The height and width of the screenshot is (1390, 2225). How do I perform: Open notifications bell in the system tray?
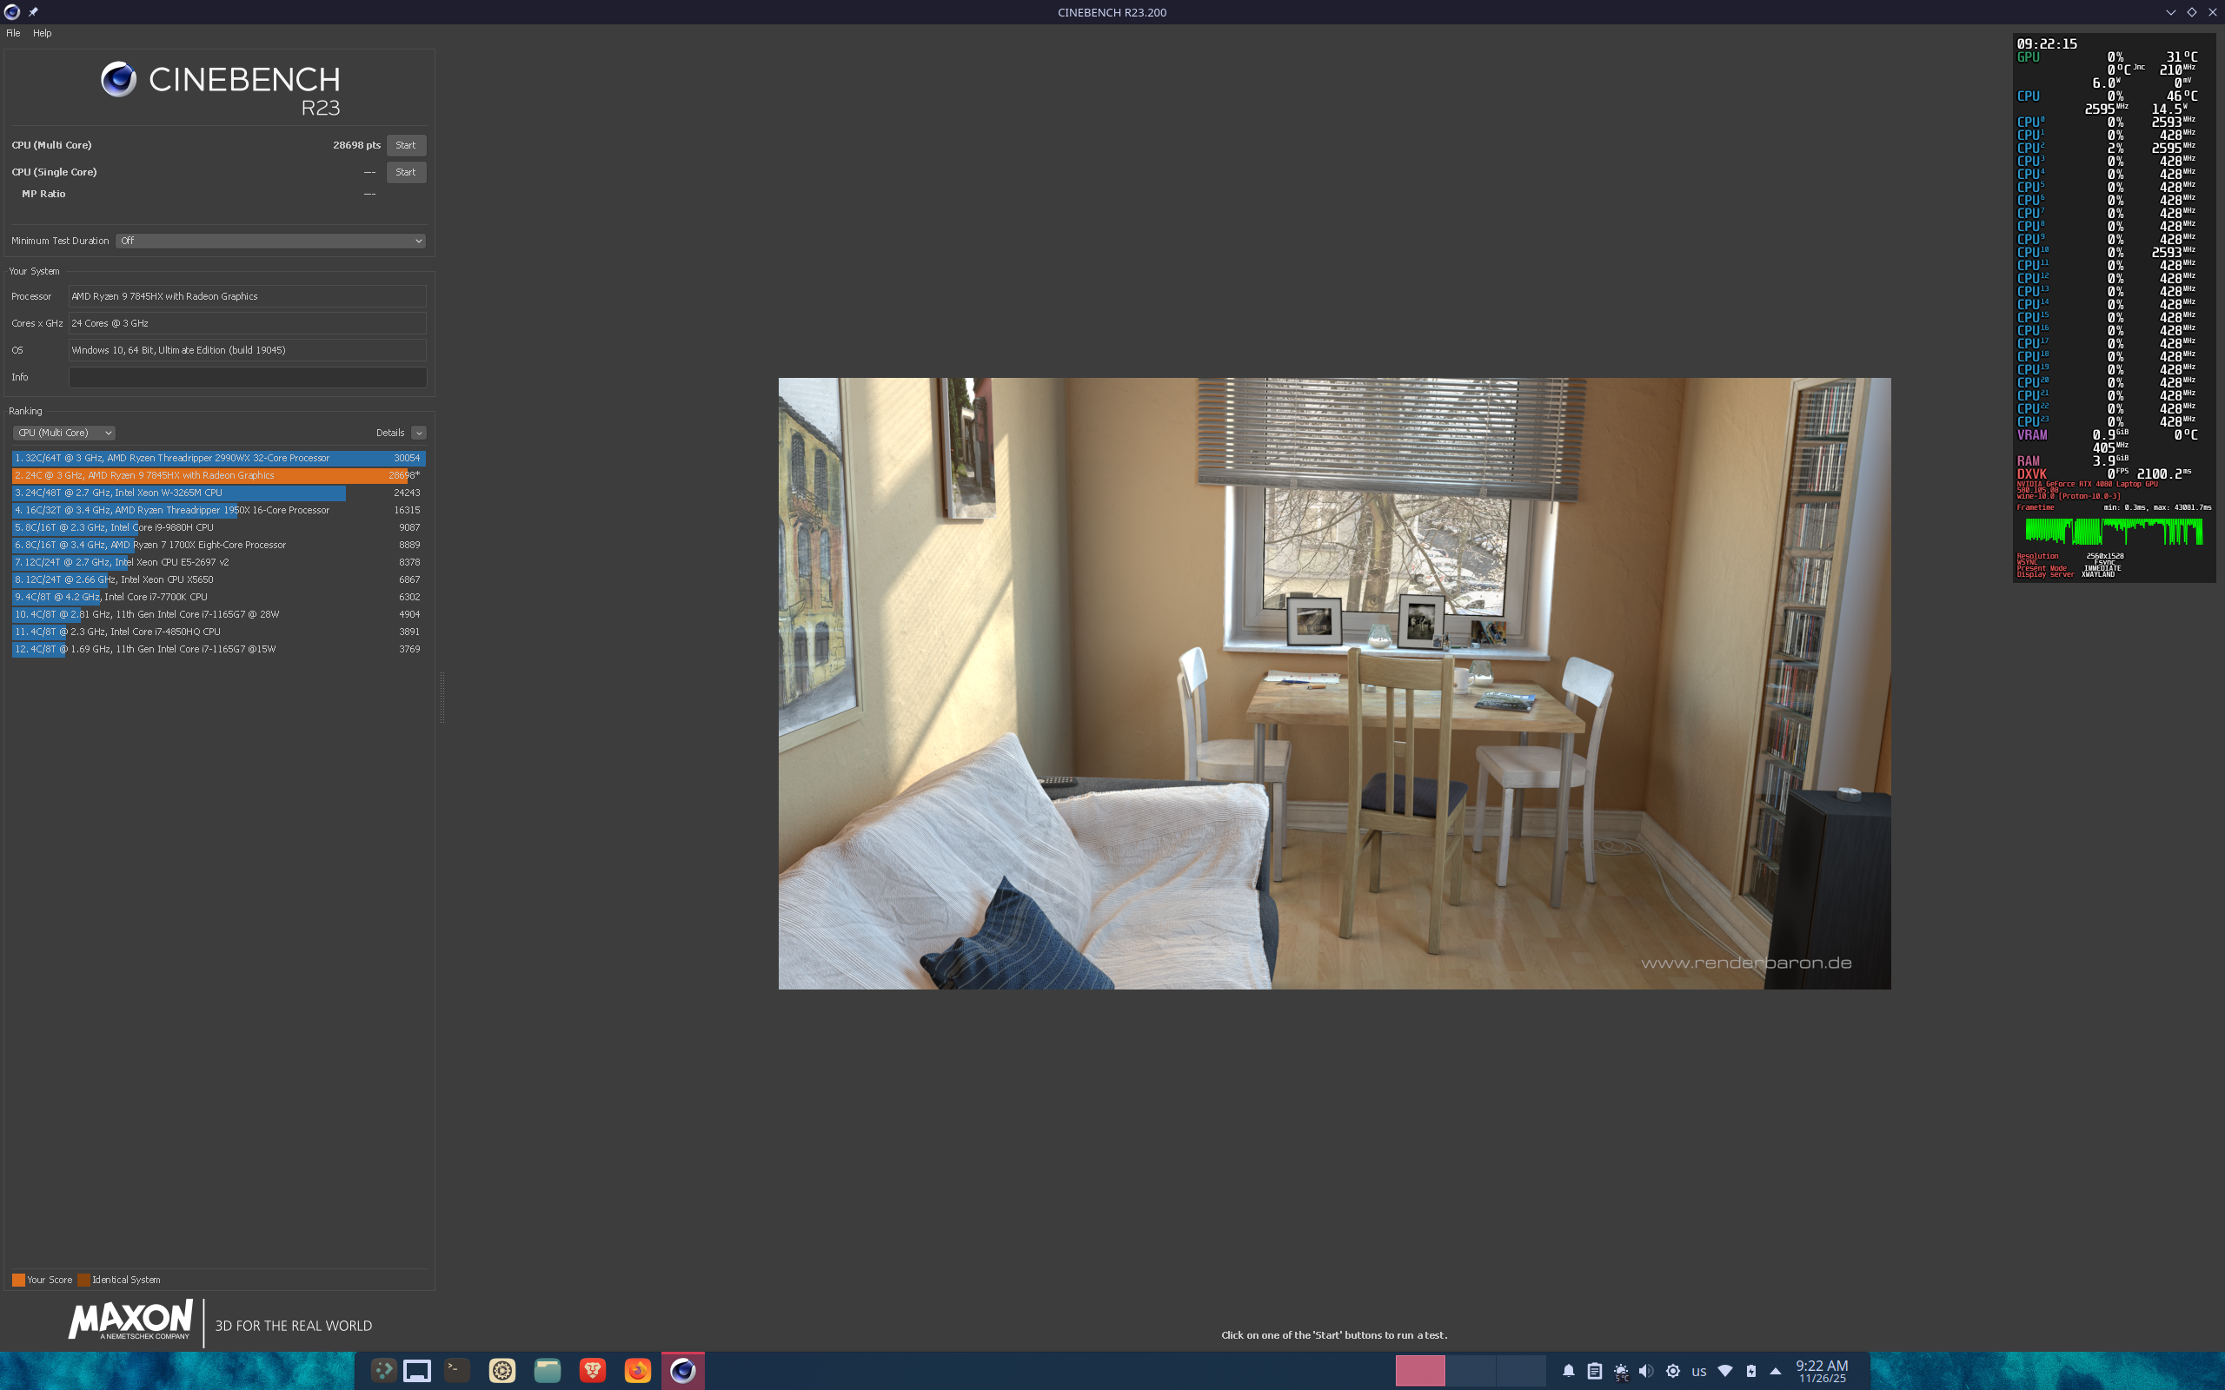point(1569,1371)
